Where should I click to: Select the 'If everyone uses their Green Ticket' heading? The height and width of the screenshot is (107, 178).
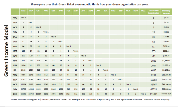pyautogui.click(x=90, y=5)
